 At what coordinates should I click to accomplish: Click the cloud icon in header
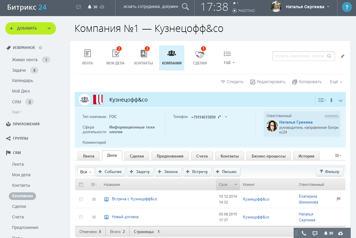click(x=102, y=7)
